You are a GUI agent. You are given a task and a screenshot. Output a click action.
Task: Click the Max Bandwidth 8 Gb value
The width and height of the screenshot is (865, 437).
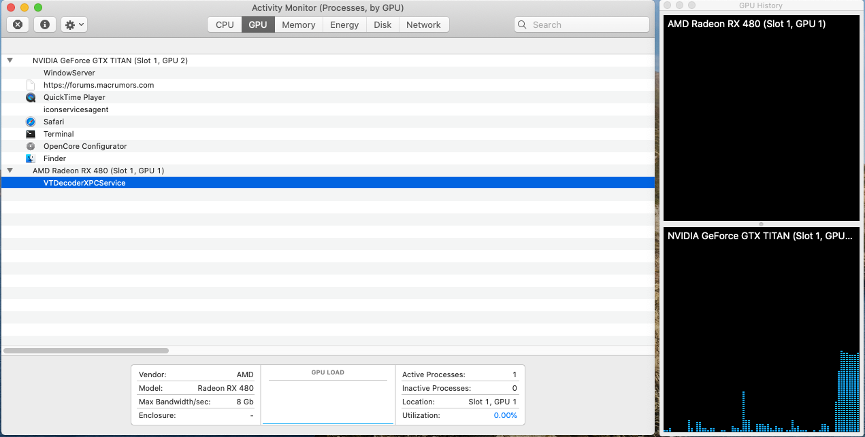pyautogui.click(x=245, y=402)
